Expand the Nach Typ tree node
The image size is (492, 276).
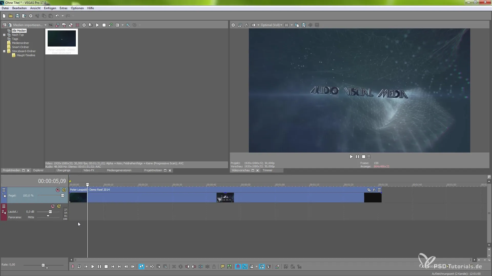(4, 35)
